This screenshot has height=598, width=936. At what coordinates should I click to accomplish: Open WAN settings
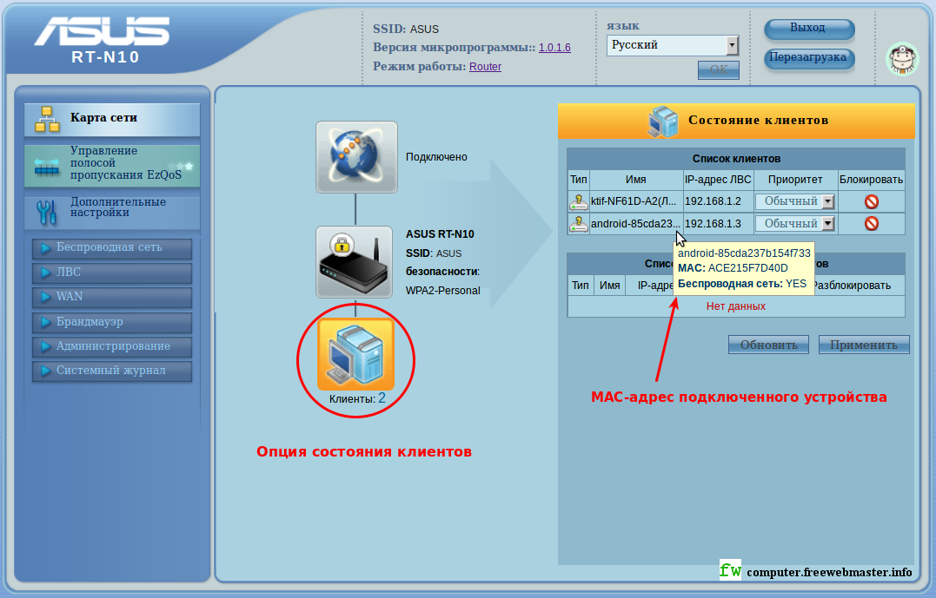[112, 297]
